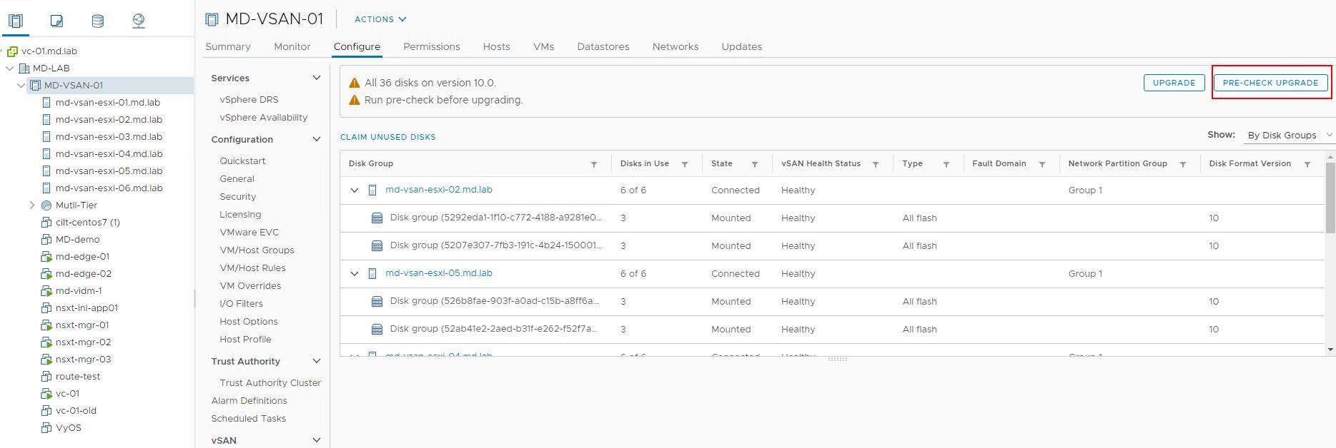This screenshot has height=448, width=1336.
Task: Click the VM icon beside md-edge-01
Action: 46,257
